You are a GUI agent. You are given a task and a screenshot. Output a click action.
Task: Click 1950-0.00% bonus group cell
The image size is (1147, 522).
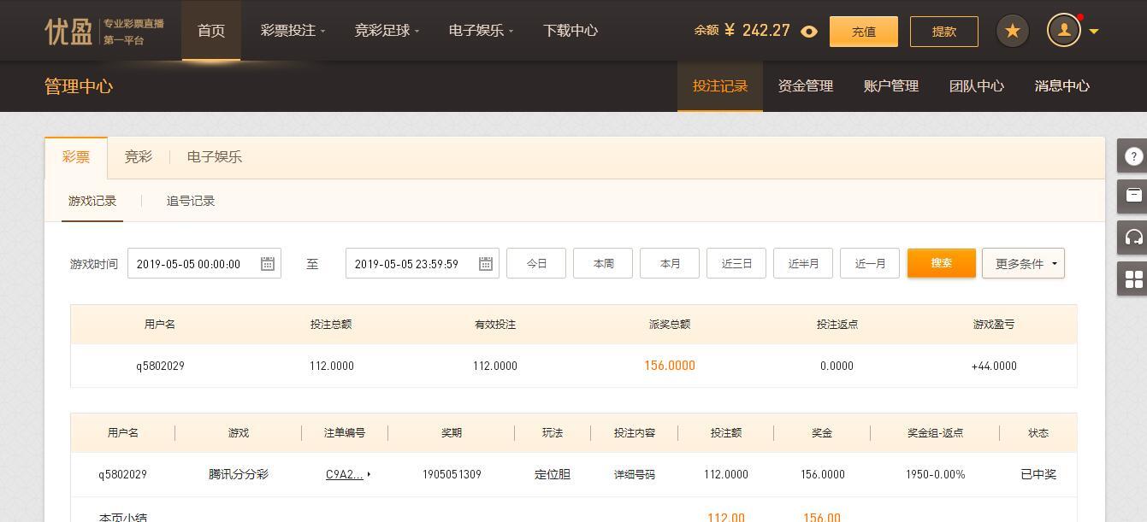936,475
